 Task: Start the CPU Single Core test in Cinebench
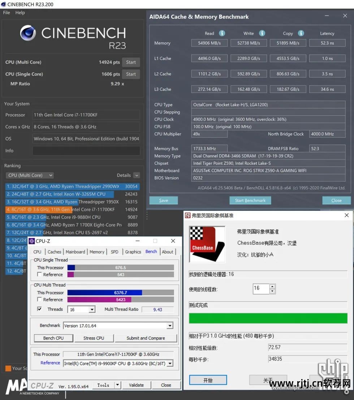coord(131,74)
